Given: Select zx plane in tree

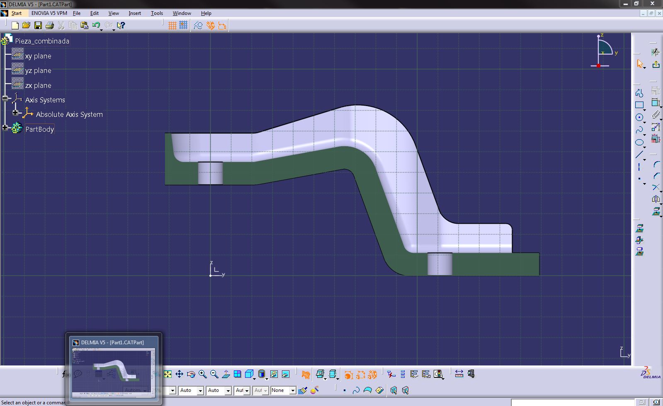Looking at the screenshot, I should tap(38, 85).
